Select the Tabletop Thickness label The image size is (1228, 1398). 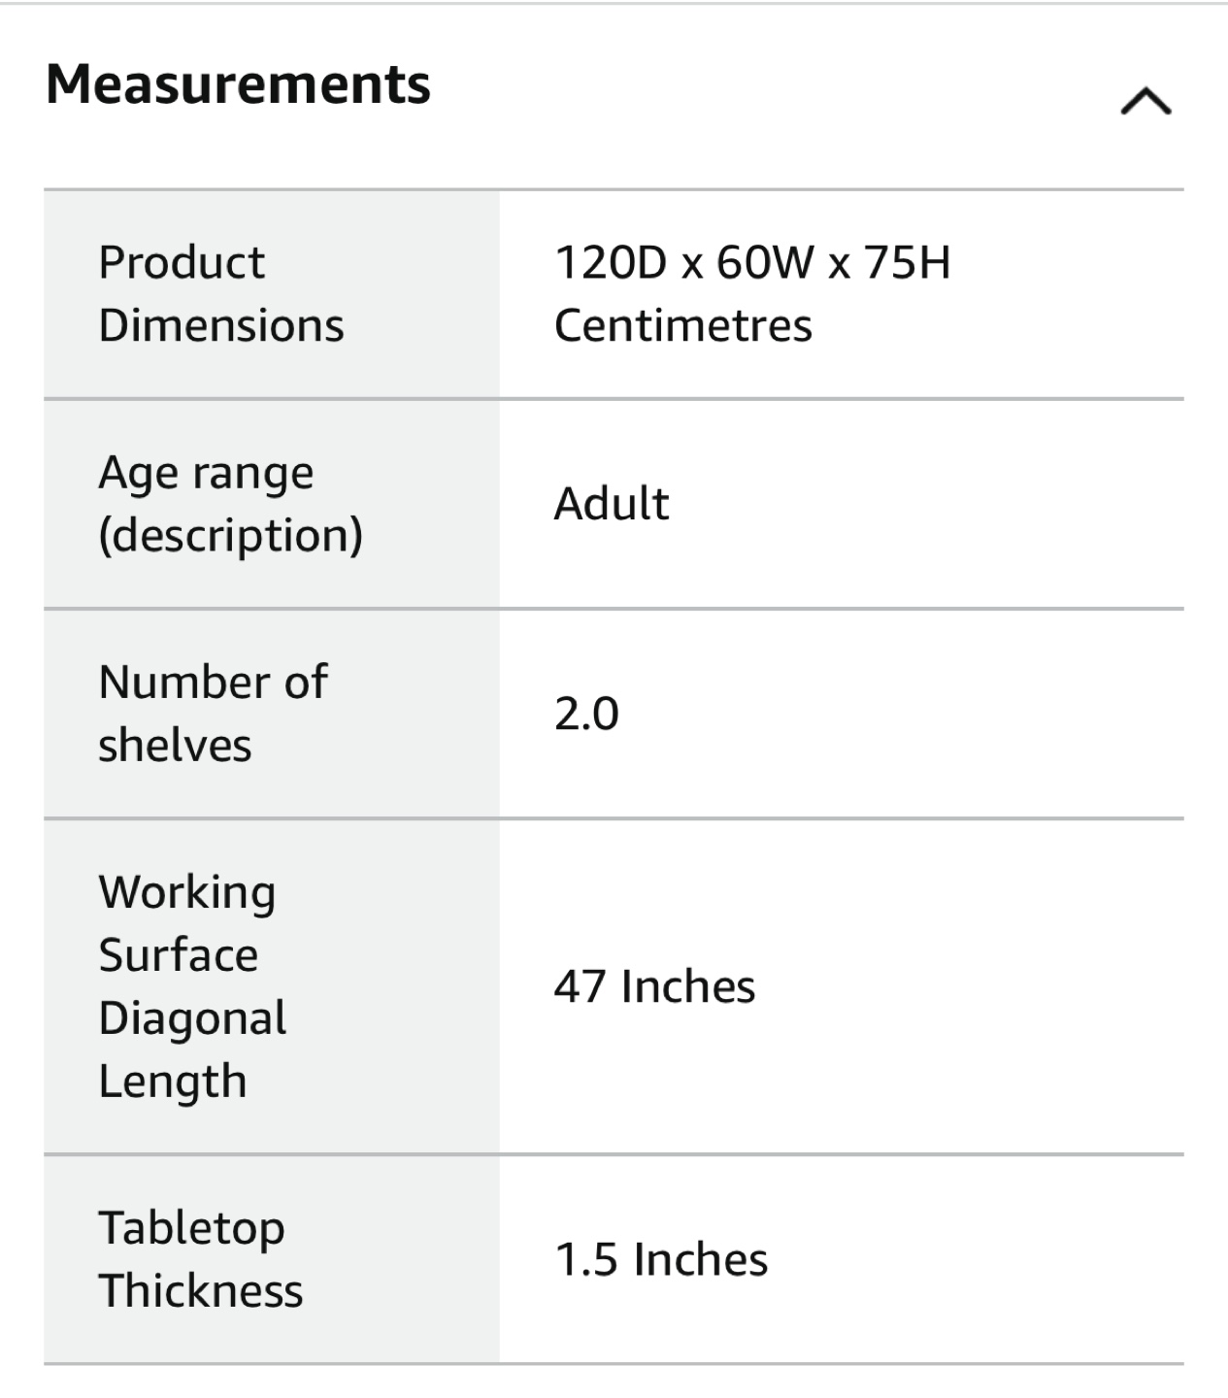click(x=201, y=1259)
